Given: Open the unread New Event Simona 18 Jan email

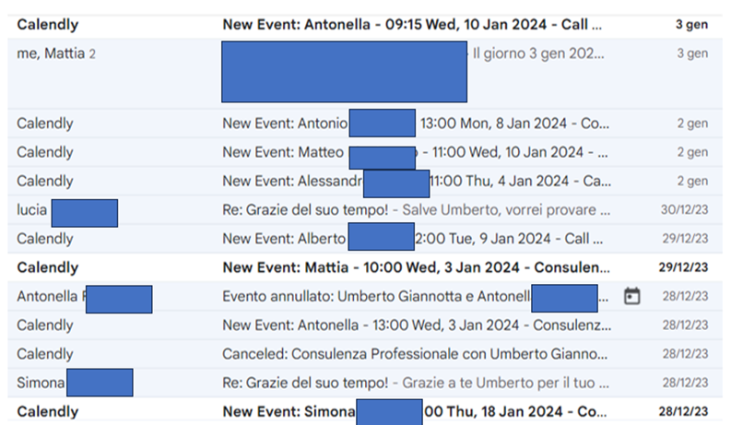Looking at the screenshot, I should click(x=415, y=411).
